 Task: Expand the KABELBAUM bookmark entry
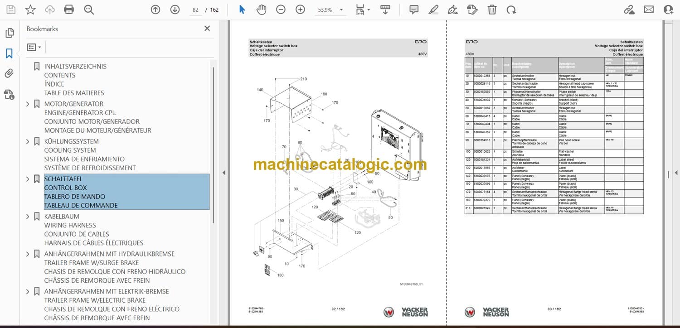pyautogui.click(x=28, y=217)
